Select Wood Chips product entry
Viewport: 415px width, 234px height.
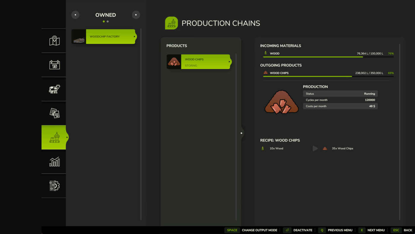point(199,62)
